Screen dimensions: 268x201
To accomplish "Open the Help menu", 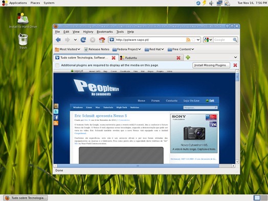I will point(130,32).
